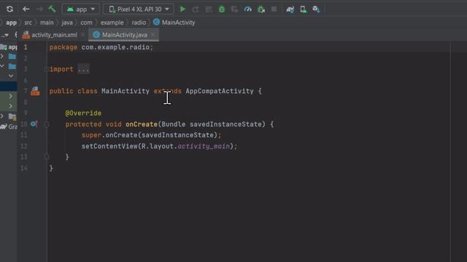Image resolution: width=467 pixels, height=262 pixels.
Task: Click the related XML file gutter icon on line 7
Action: 35,91
